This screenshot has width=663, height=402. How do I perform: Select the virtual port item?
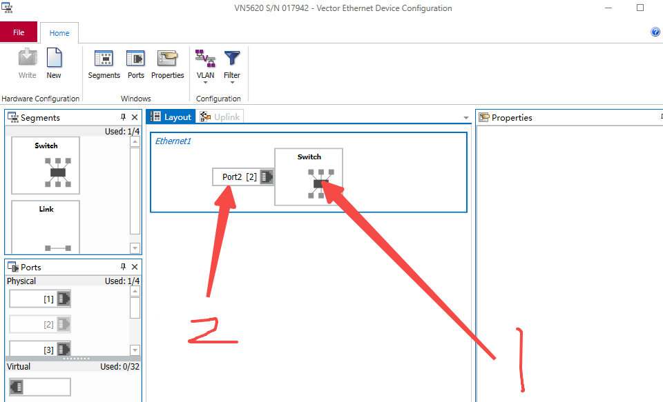pyautogui.click(x=40, y=387)
